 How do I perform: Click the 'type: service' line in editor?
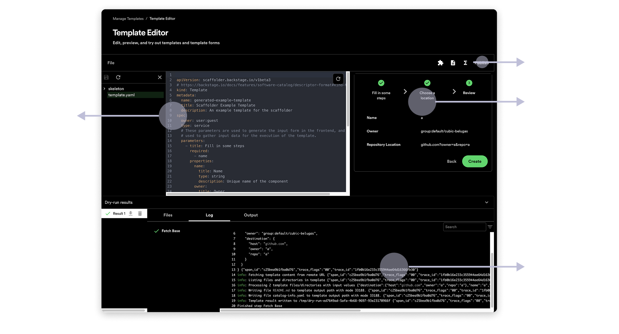click(195, 126)
